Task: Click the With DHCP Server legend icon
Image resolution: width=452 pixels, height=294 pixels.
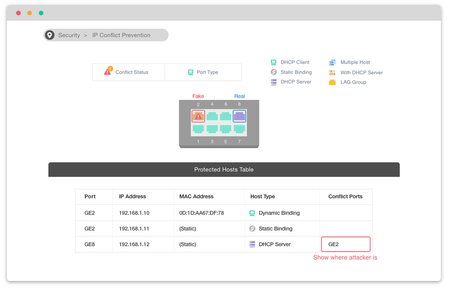Action: (x=332, y=72)
